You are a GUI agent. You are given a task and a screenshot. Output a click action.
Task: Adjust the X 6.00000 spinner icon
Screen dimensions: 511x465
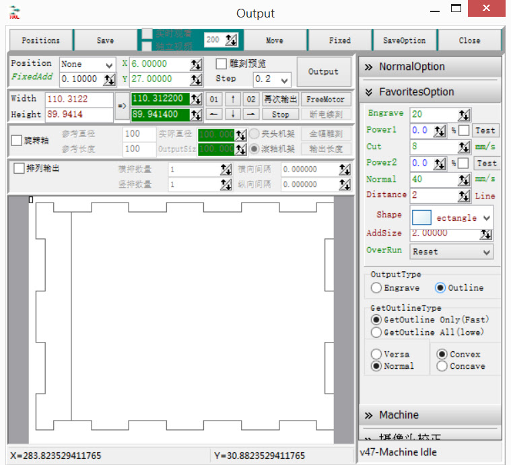point(196,65)
